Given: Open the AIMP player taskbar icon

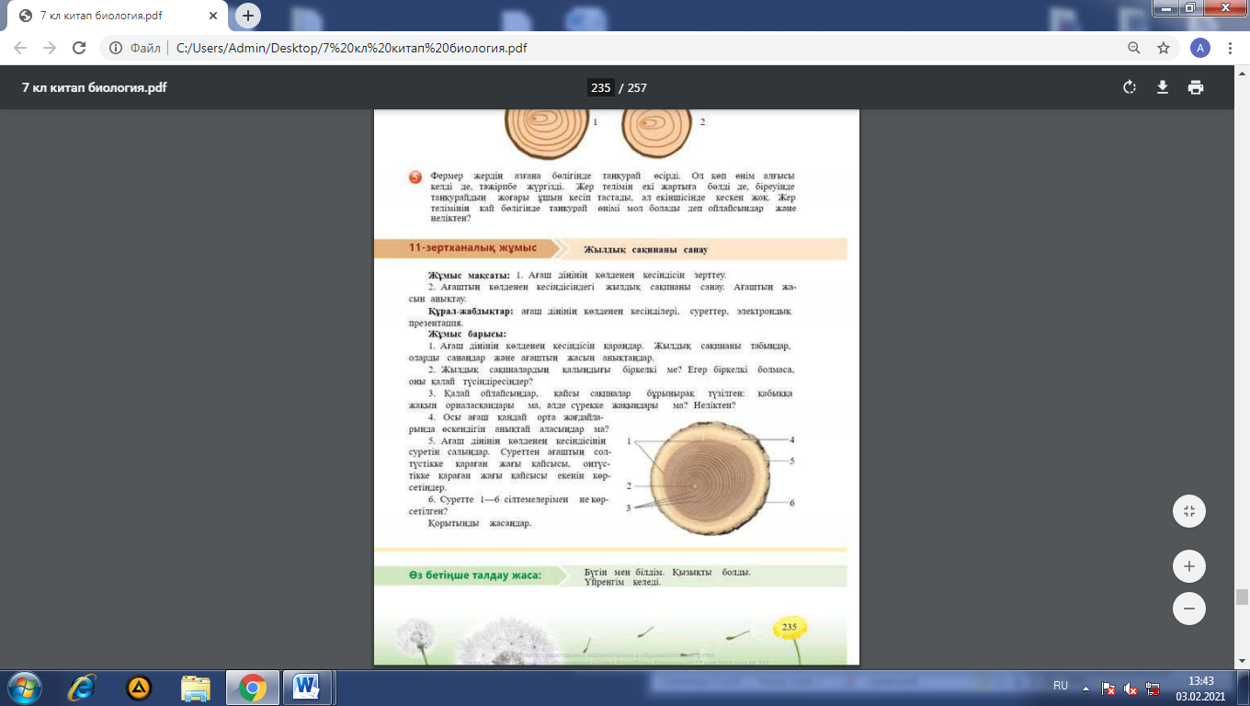Looking at the screenshot, I should point(139,688).
